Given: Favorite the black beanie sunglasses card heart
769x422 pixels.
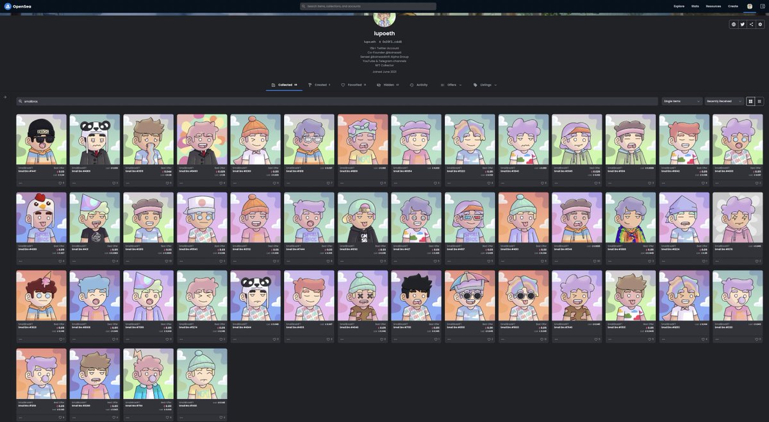Looking at the screenshot, I should point(60,183).
